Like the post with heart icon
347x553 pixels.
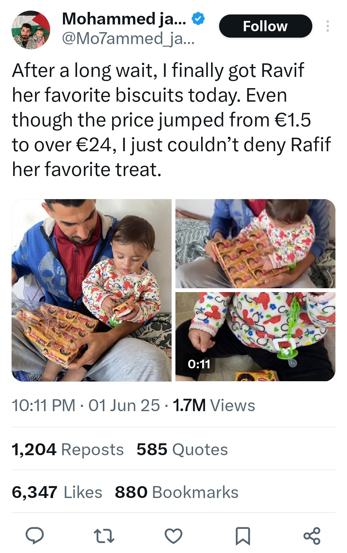tap(173, 536)
